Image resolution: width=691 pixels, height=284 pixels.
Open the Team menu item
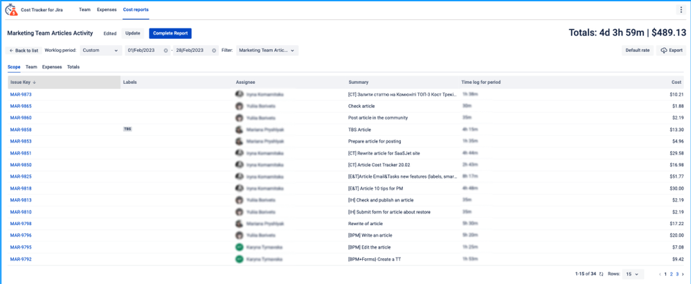click(84, 9)
